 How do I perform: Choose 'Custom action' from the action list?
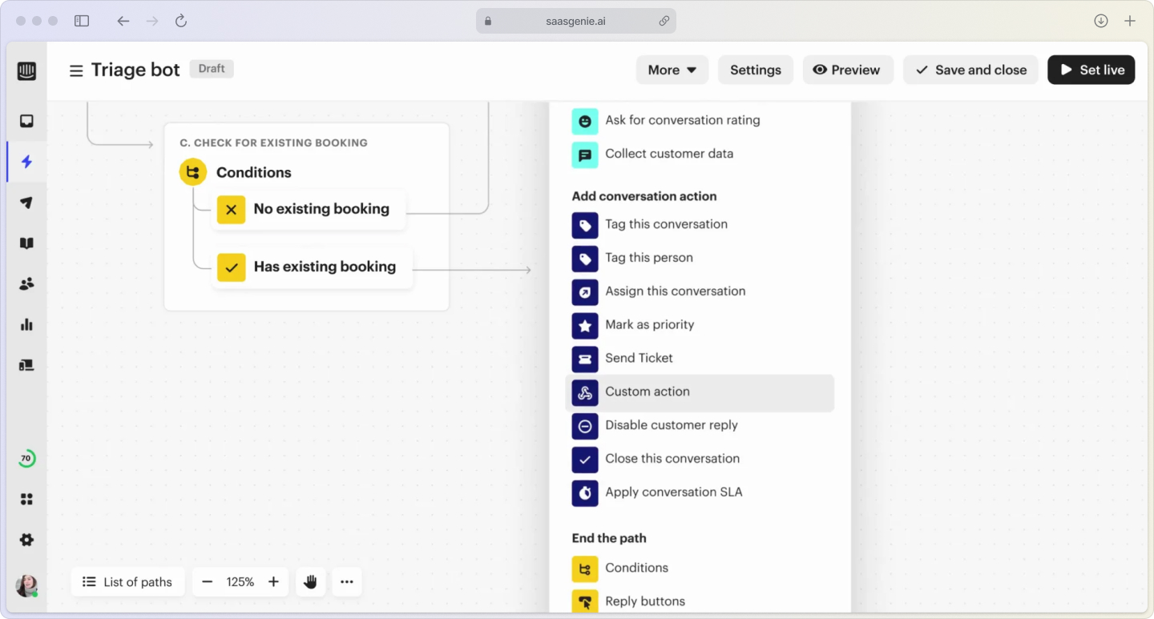pyautogui.click(x=648, y=392)
